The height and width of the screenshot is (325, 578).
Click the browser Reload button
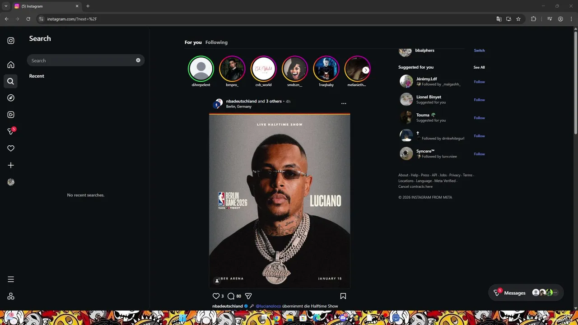[x=28, y=19]
